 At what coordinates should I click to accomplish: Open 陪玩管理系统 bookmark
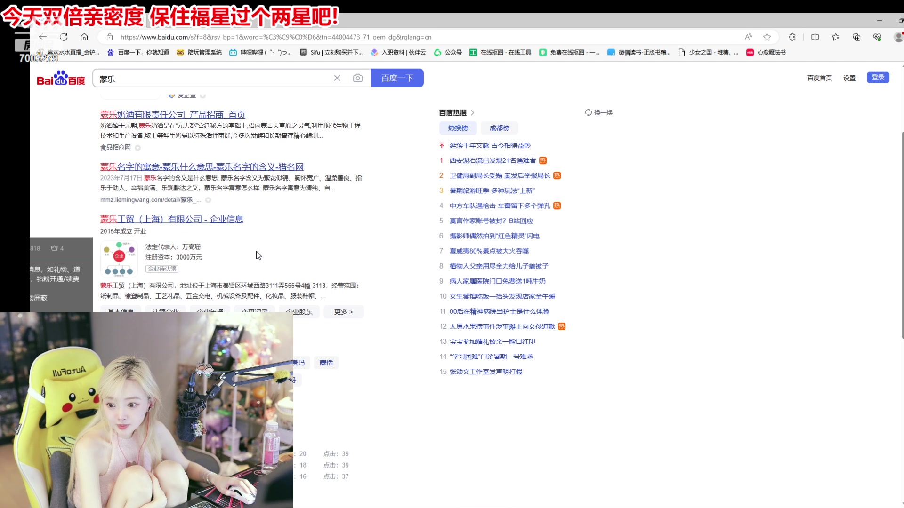pos(199,52)
